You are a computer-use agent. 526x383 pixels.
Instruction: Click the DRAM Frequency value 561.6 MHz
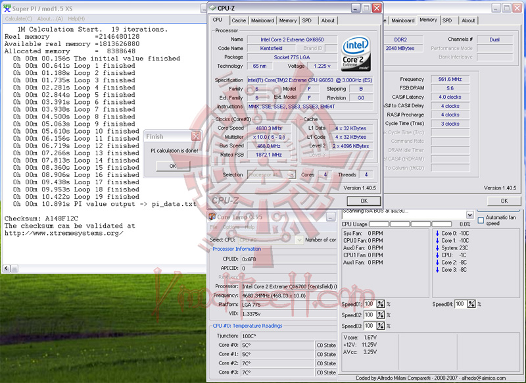pos(450,79)
